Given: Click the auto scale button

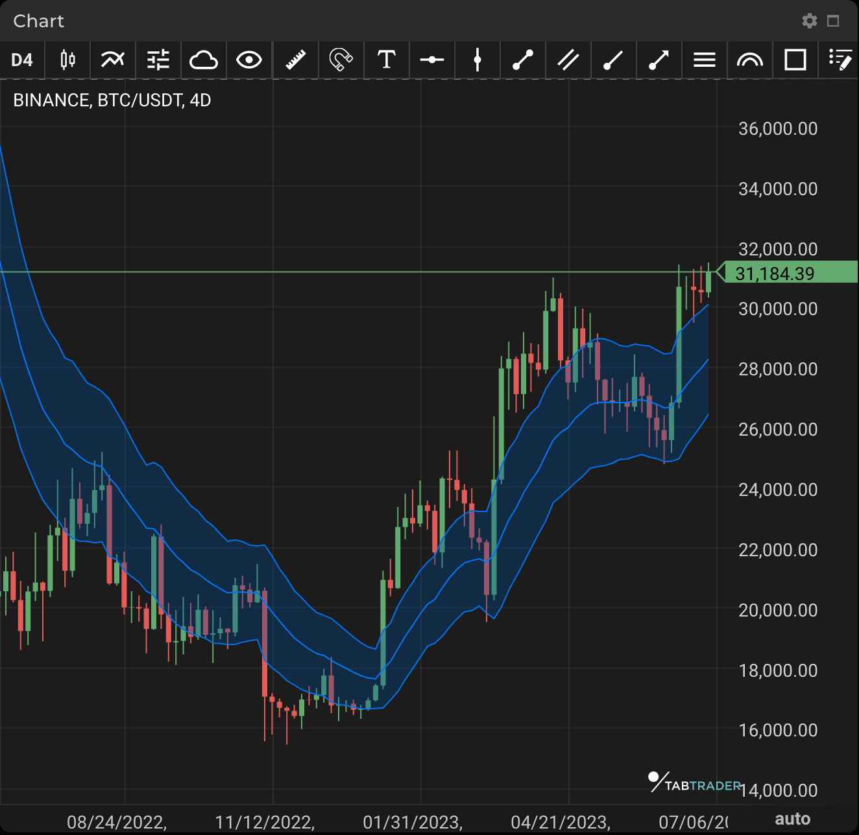Looking at the screenshot, I should pos(793,819).
